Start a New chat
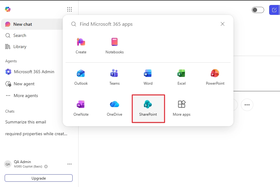Viewport: 280px width, 187px height. point(32,24)
